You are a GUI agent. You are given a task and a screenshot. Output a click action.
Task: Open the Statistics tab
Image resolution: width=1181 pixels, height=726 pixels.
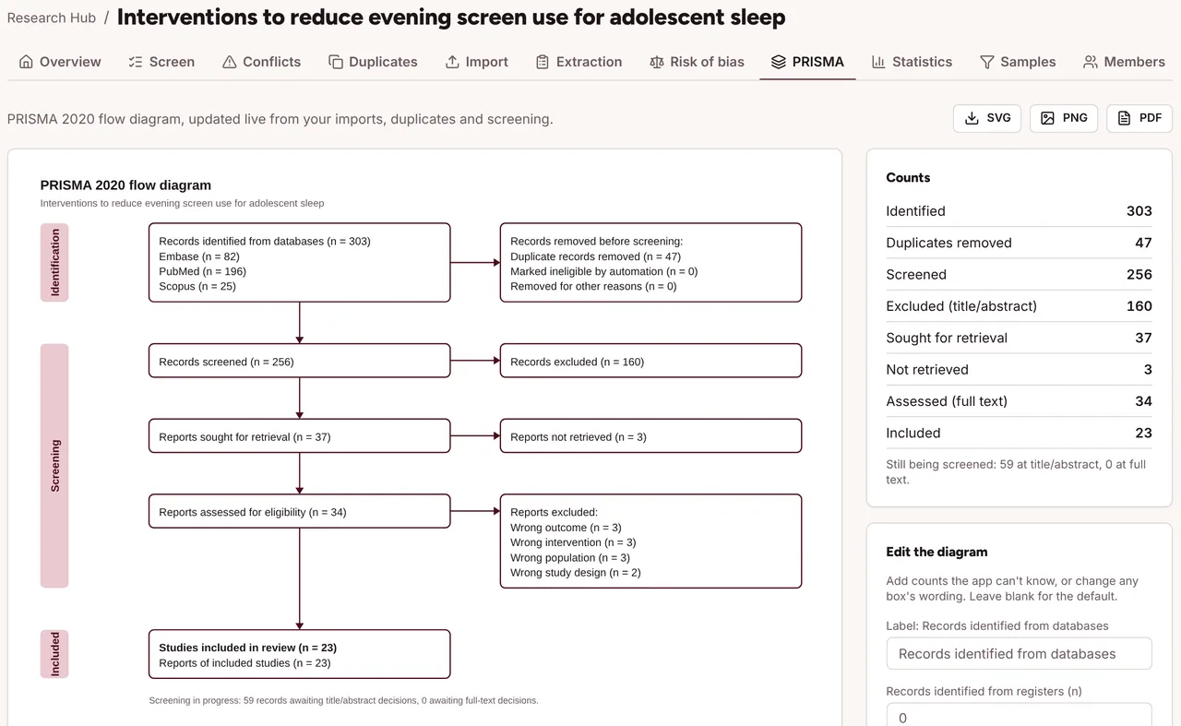point(912,62)
